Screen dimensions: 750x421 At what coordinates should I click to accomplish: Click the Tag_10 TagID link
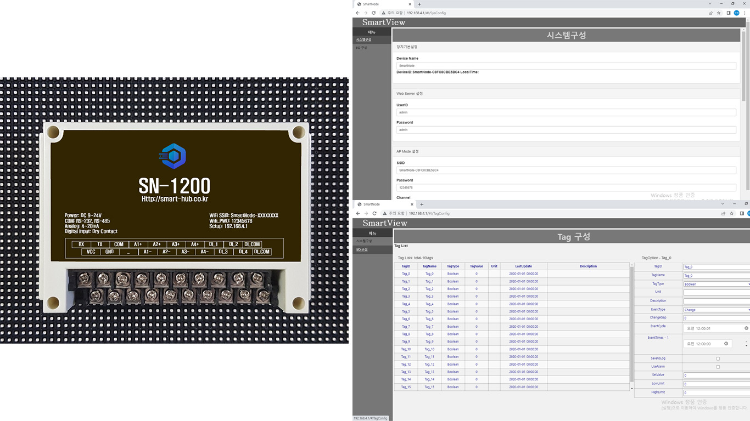(x=406, y=349)
